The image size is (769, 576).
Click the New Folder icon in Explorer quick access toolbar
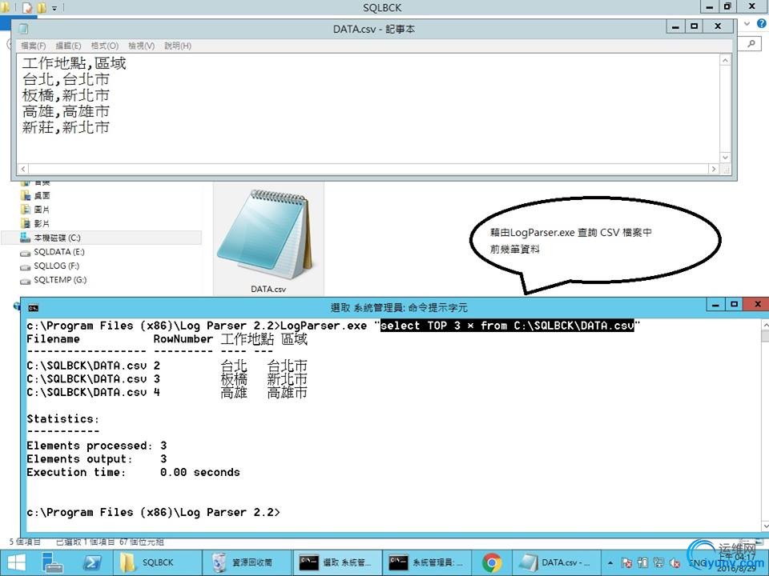tap(42, 8)
